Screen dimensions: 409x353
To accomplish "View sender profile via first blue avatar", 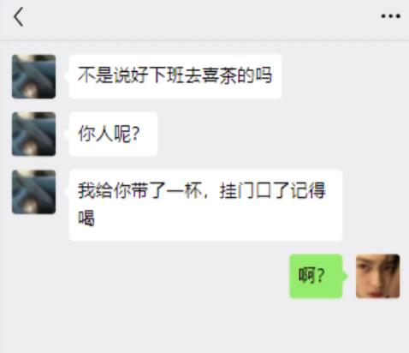I will 33,76.
